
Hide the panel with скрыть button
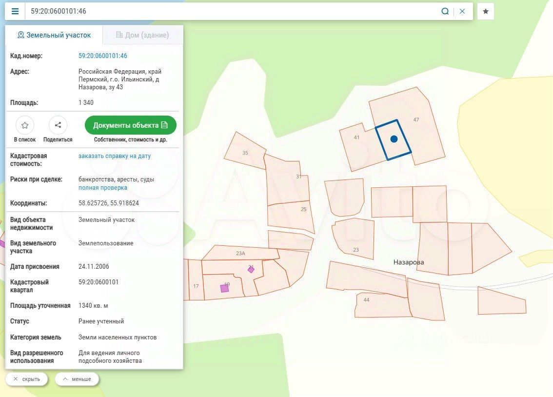click(26, 379)
